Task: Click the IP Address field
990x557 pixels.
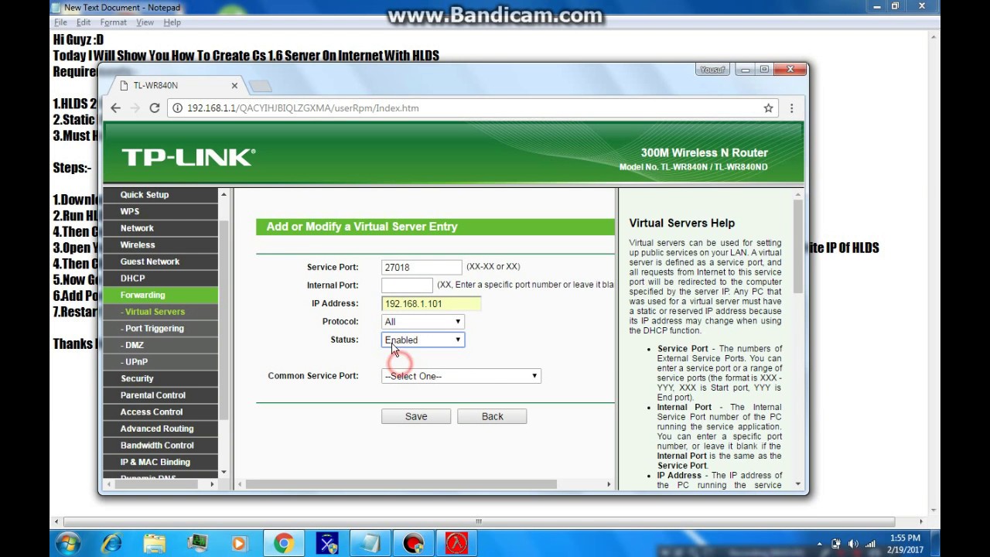Action: 431,304
